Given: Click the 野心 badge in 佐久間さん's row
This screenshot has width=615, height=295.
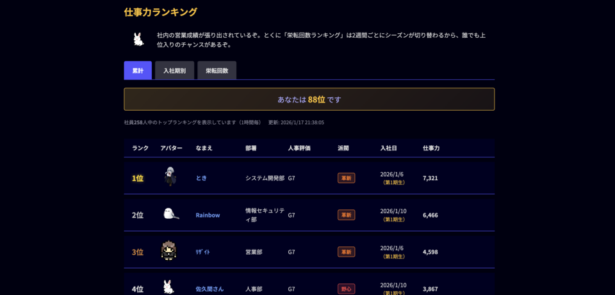Looking at the screenshot, I should pos(346,289).
